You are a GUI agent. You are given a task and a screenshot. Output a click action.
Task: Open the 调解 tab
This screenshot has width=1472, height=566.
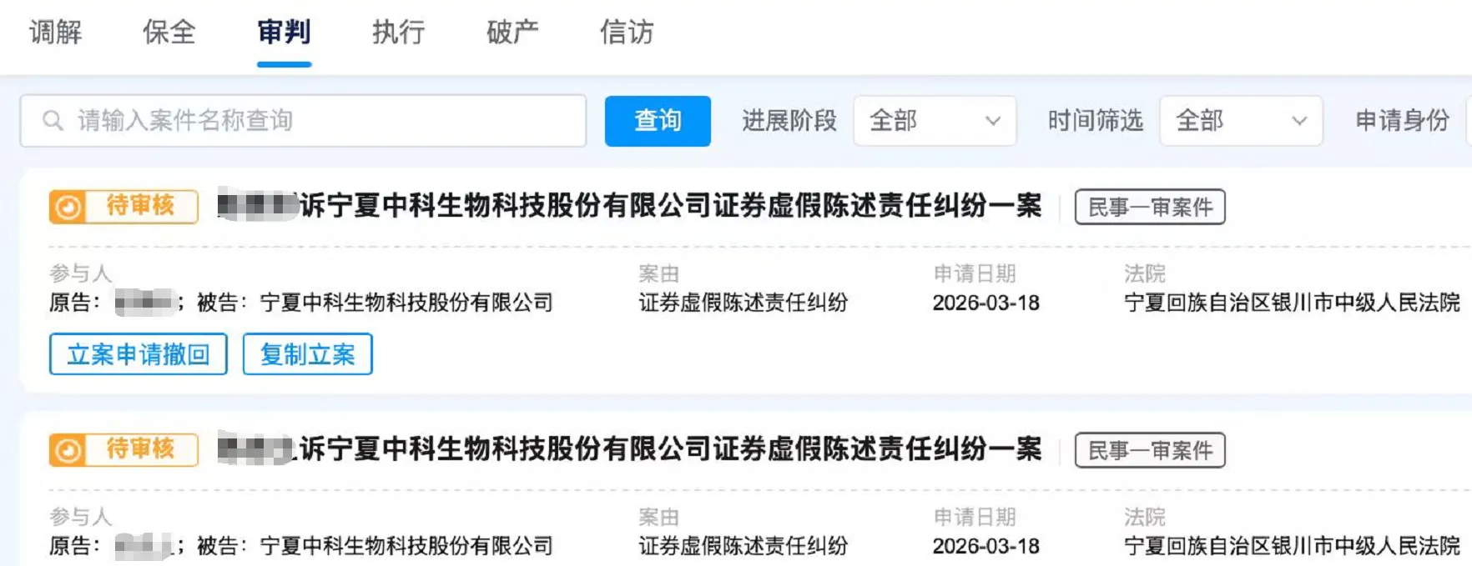point(56,33)
